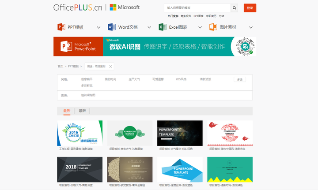Click title 项目策划-商务大气-沉稳墨绿
This screenshot has width=318, height=190.
coord(126,149)
